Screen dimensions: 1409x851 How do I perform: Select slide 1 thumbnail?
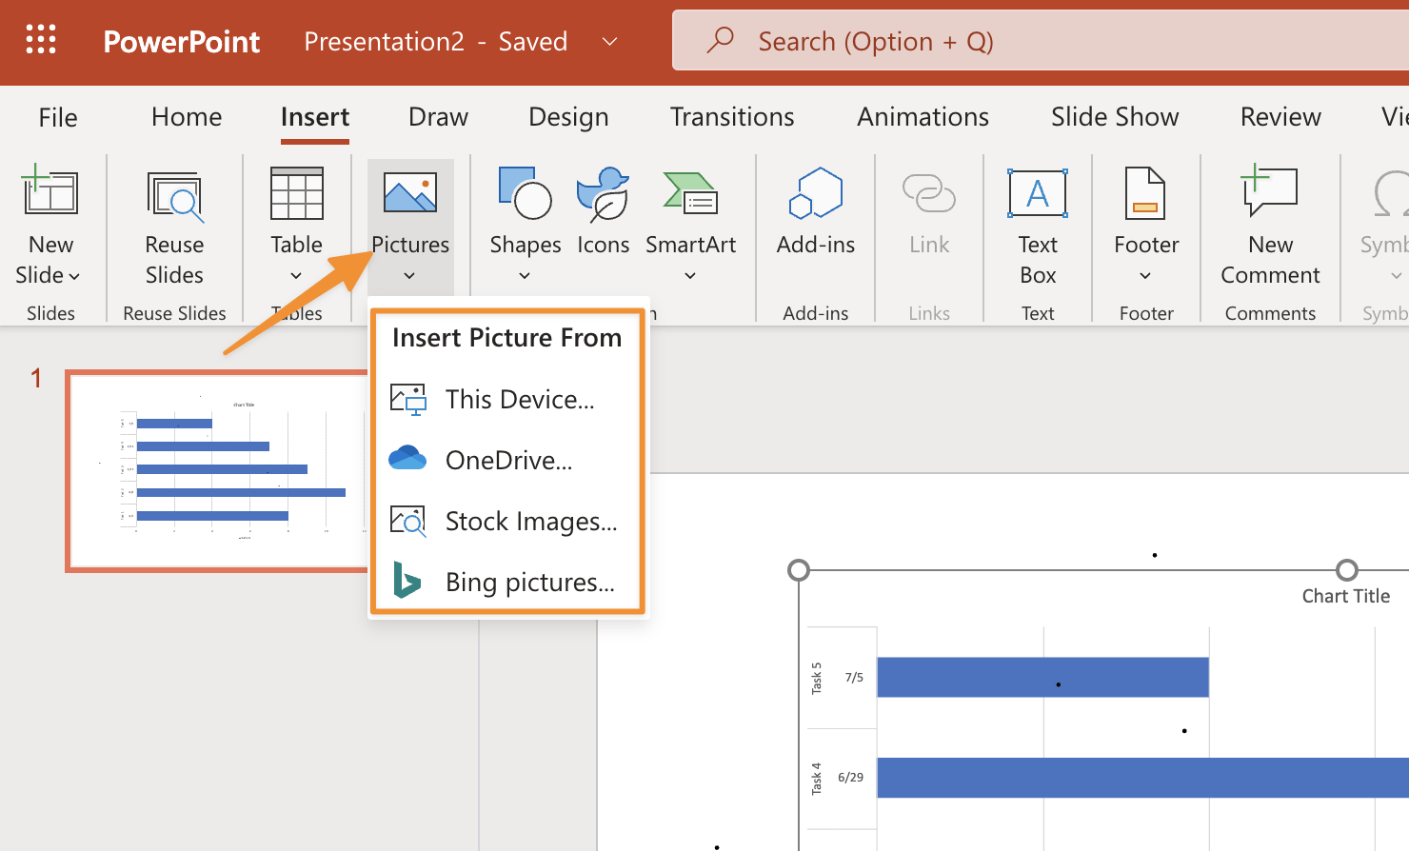pos(217,470)
